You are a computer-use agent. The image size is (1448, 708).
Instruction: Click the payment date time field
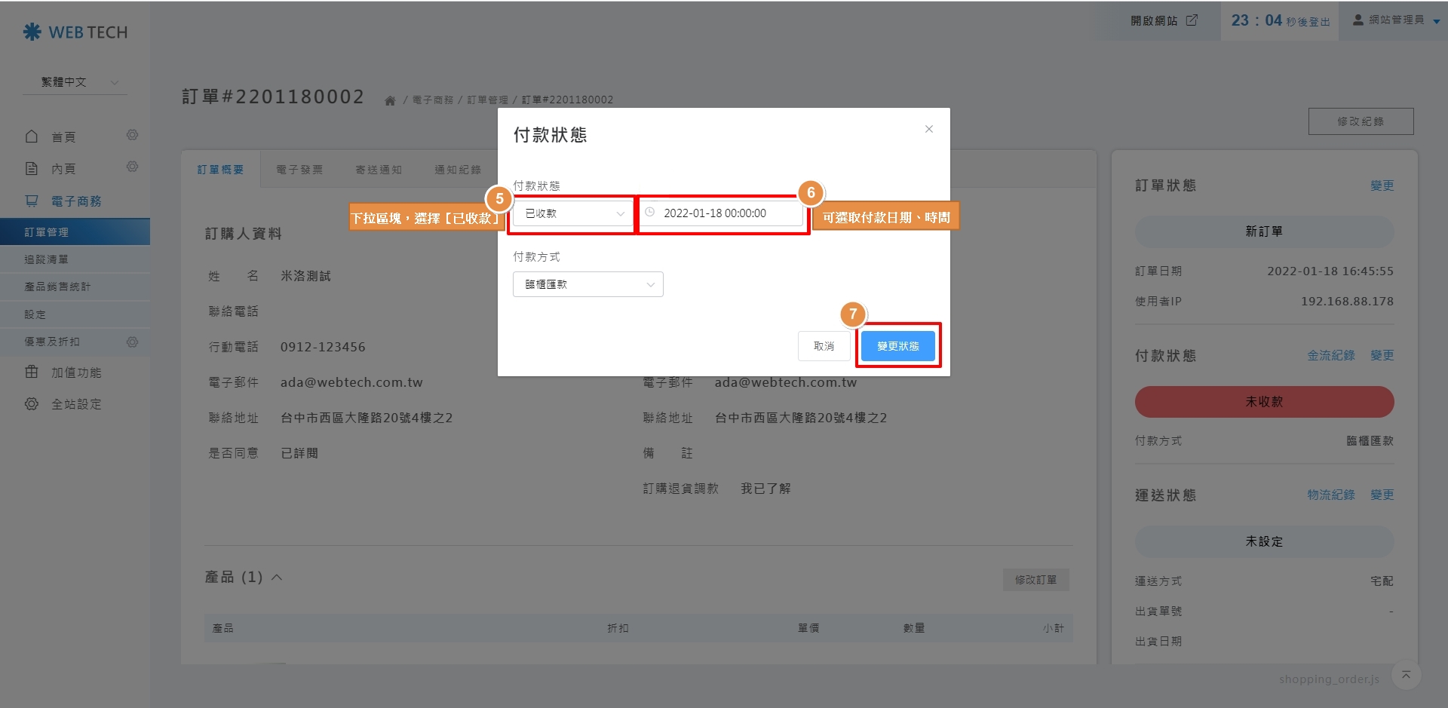(722, 213)
